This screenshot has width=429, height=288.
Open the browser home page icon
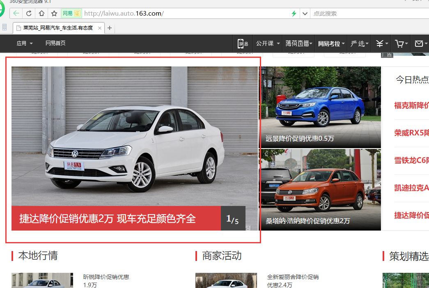(x=41, y=13)
